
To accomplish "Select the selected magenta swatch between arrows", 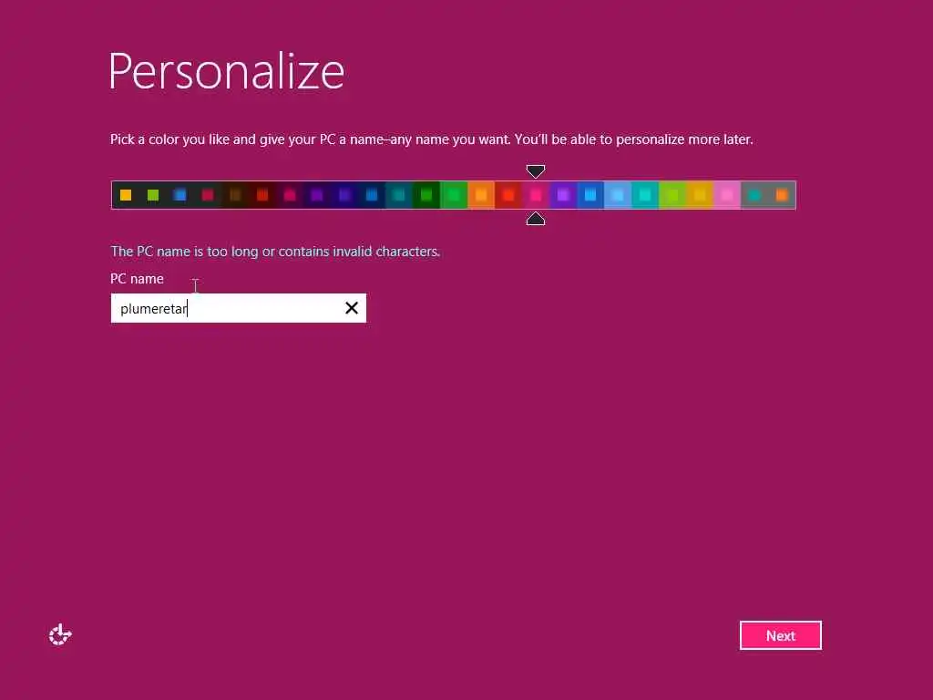I will point(536,195).
